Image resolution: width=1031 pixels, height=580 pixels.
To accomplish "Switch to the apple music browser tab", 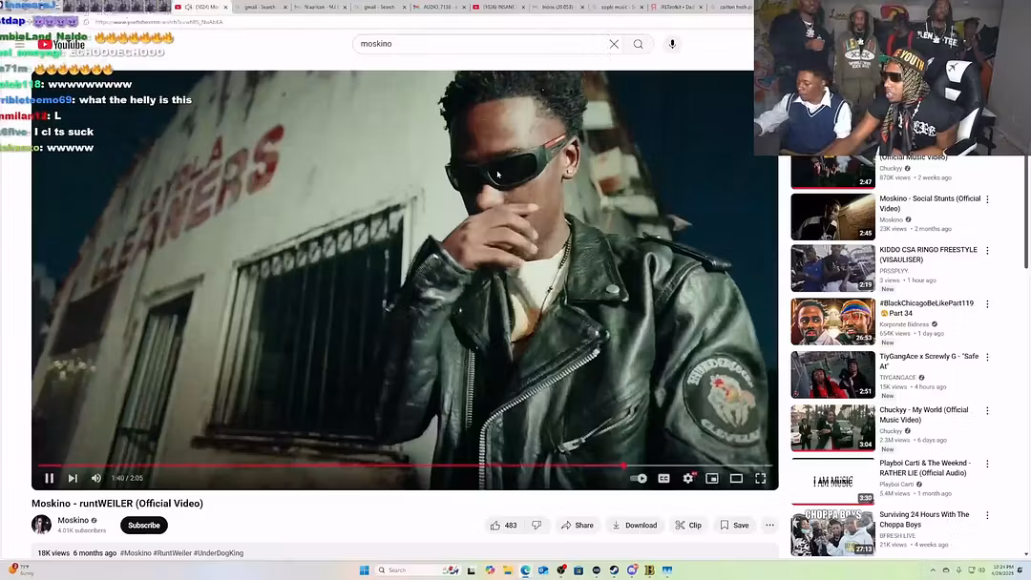I will coord(618,7).
